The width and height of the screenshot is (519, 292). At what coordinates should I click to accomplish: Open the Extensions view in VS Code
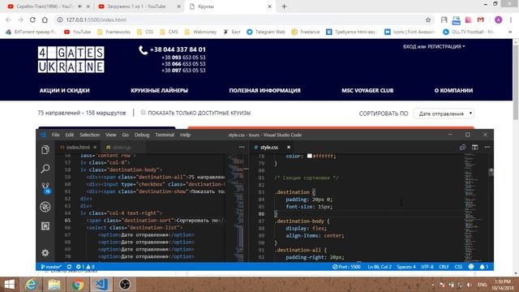pyautogui.click(x=45, y=226)
